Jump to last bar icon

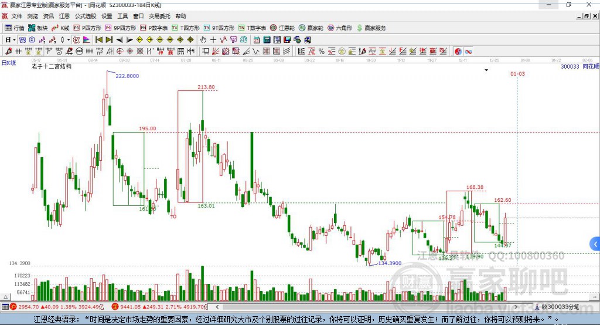click(x=109, y=40)
